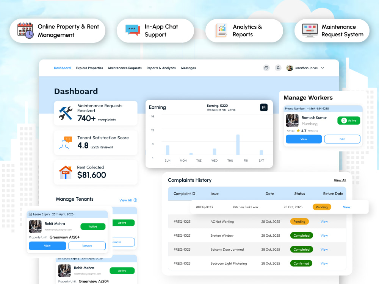Click Completed badge for Broken Window
379x284 pixels.
pyautogui.click(x=301, y=236)
